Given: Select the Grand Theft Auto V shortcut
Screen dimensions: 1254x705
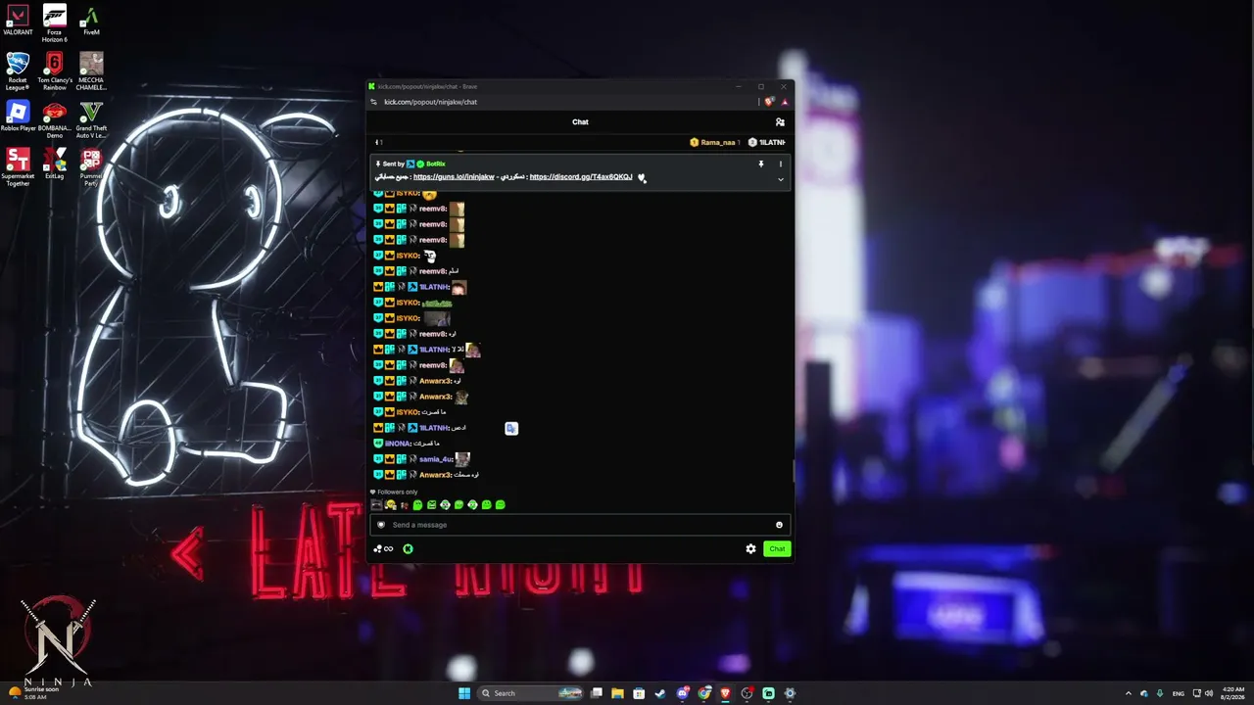Looking at the screenshot, I should [91, 119].
